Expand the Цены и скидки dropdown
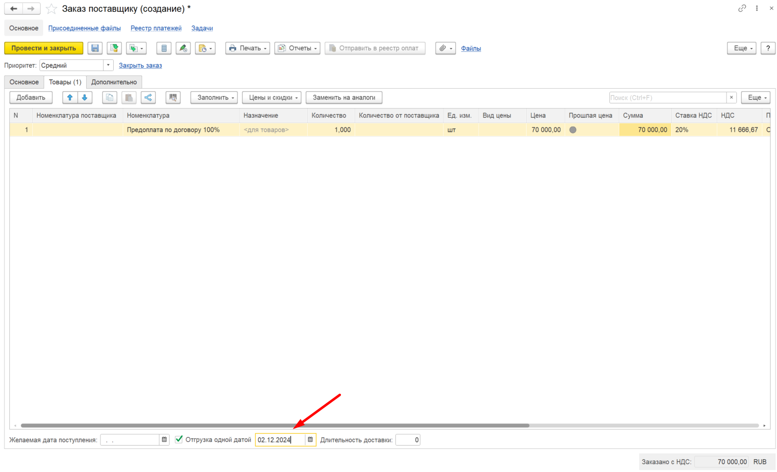Image resolution: width=777 pixels, height=472 pixels. (272, 98)
